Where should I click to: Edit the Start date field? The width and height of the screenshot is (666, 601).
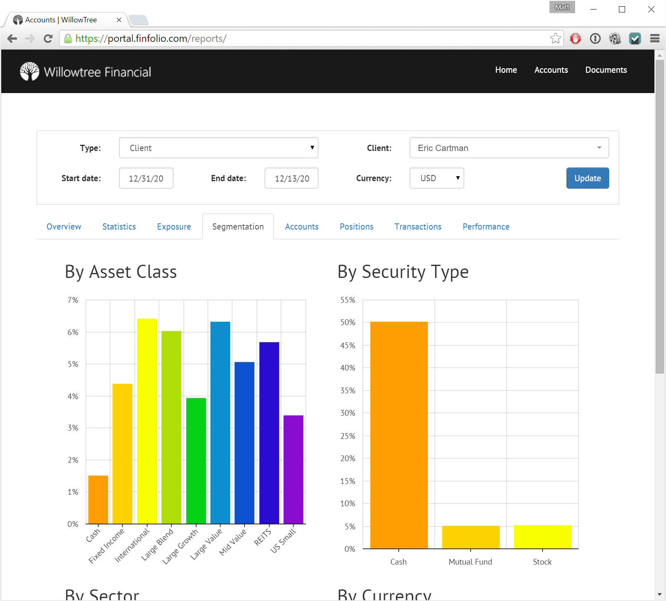pyautogui.click(x=146, y=178)
